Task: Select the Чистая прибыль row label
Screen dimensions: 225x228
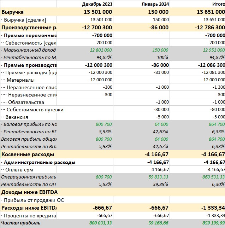Action: click(x=21, y=223)
